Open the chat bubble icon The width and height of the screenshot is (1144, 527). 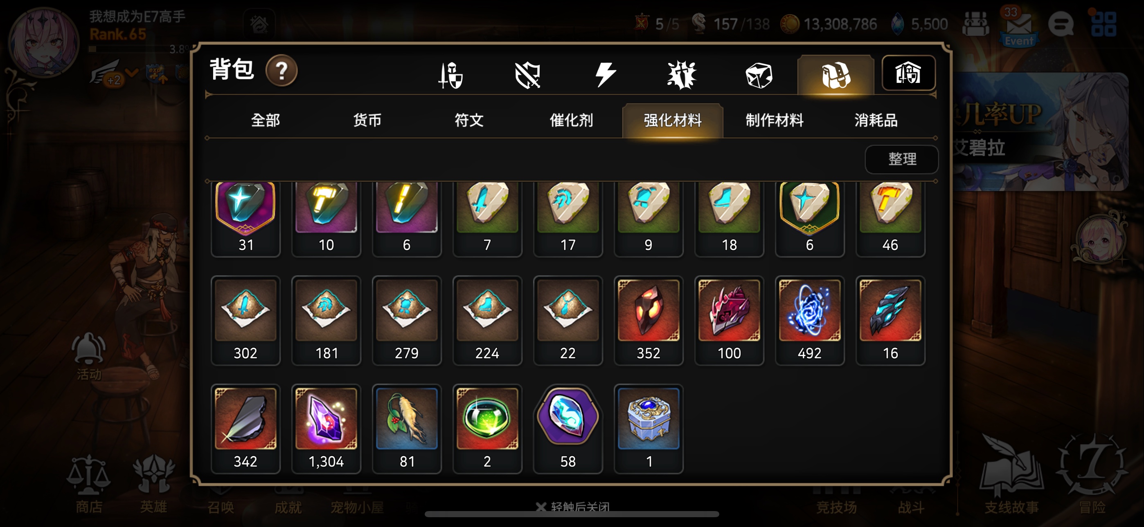coord(1061,24)
